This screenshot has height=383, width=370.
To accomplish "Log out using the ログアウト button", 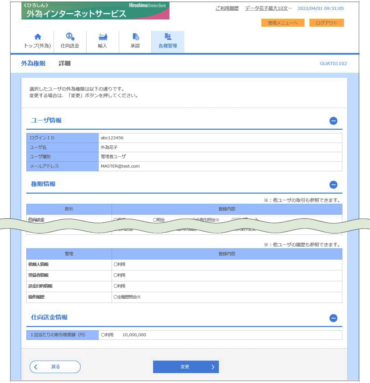I will (x=326, y=23).
